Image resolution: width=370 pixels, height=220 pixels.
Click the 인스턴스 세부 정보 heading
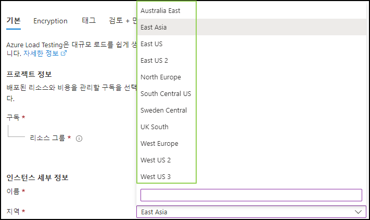[37, 177]
